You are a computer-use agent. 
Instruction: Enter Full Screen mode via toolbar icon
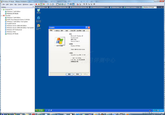tap(62, 4)
